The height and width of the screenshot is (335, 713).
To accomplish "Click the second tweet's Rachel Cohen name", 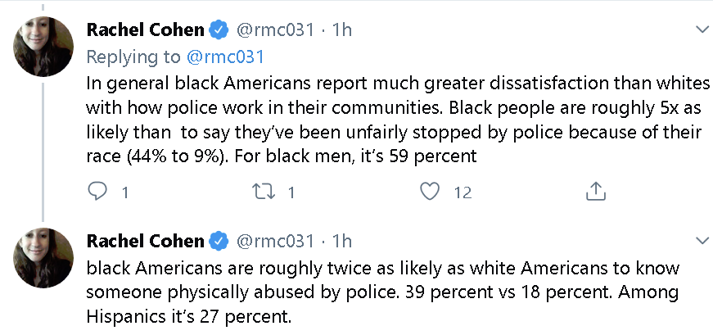I will pos(145,242).
